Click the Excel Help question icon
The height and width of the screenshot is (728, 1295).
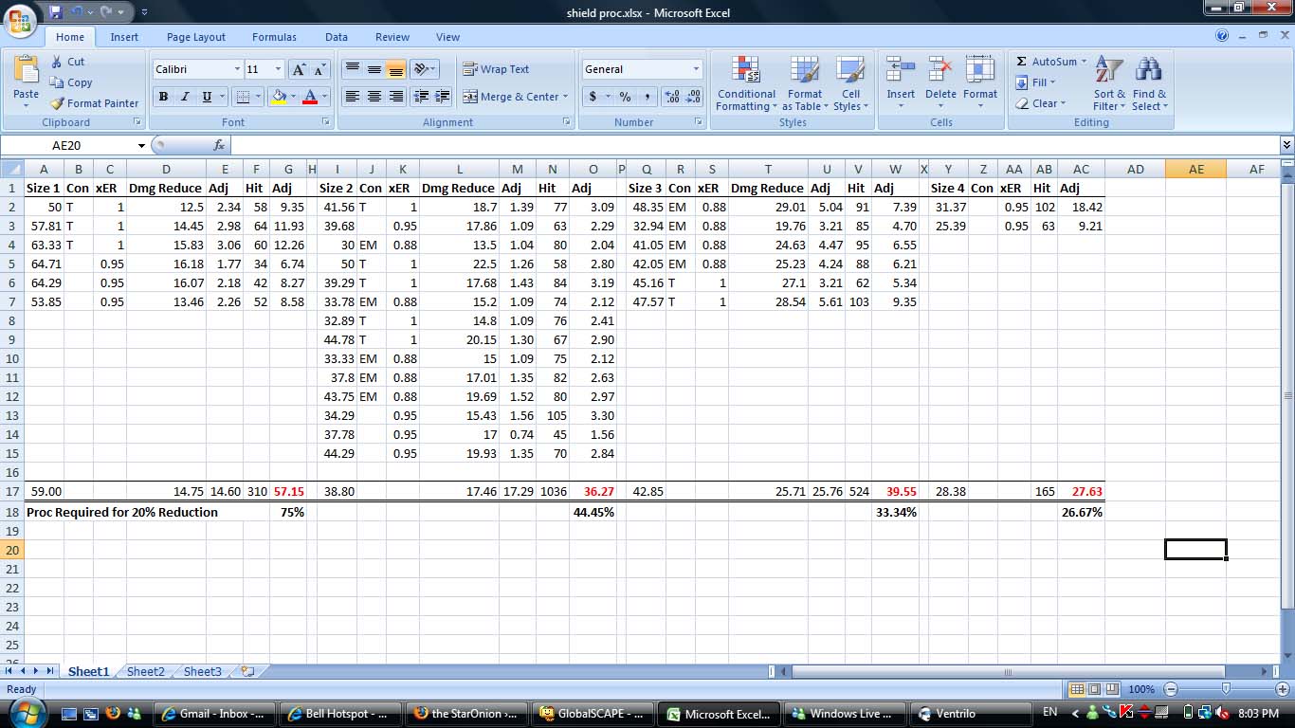pos(1223,36)
